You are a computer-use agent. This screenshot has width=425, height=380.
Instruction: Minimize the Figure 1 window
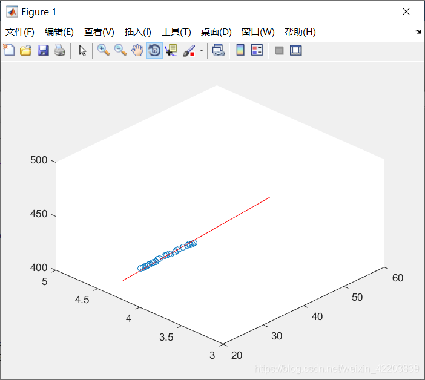coord(335,11)
